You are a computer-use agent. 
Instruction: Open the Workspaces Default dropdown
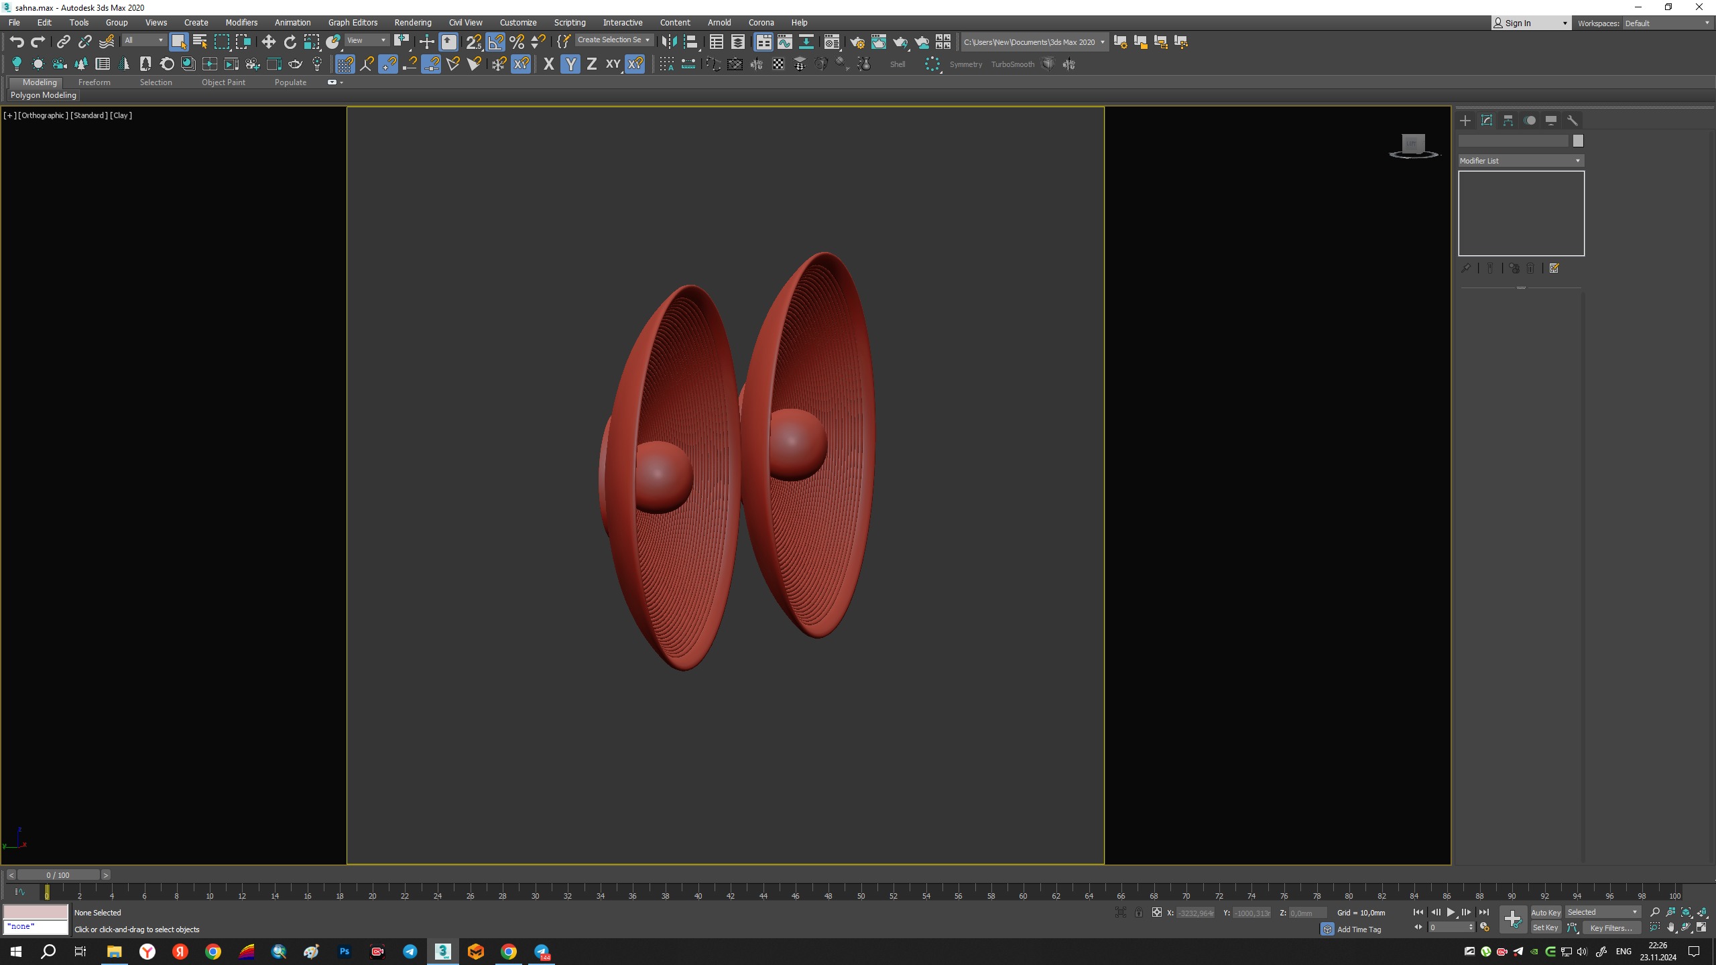(1668, 23)
